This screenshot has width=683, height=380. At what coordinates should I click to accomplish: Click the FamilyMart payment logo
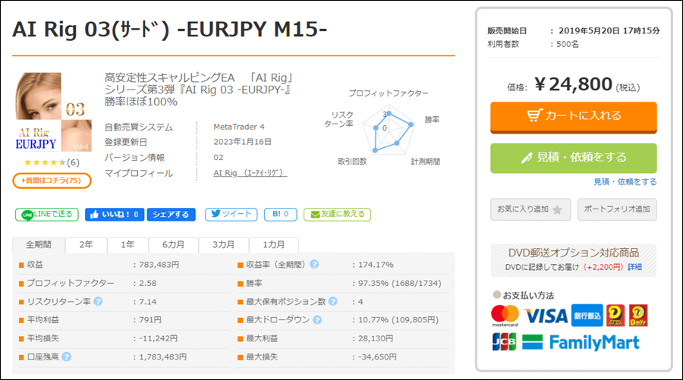coord(581,343)
